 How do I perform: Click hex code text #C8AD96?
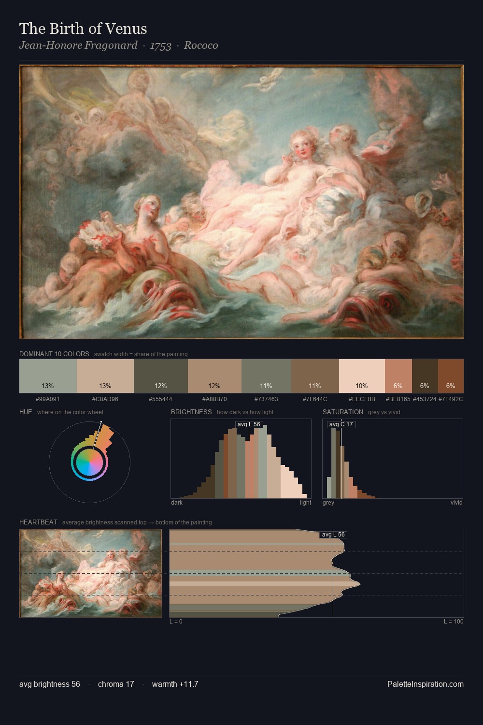[105, 399]
